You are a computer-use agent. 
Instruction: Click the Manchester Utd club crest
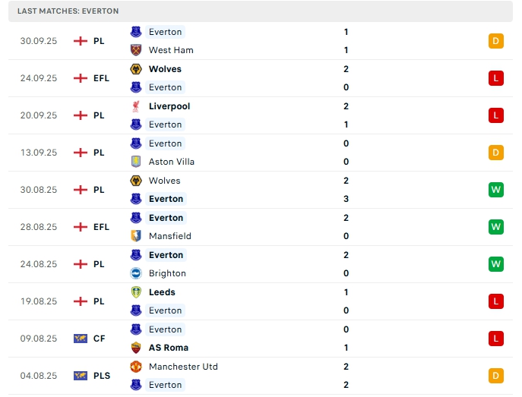[136, 367]
